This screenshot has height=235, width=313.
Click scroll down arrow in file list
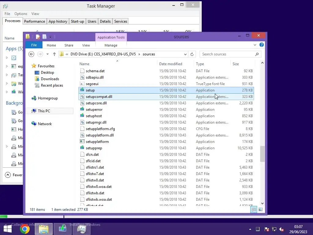(x=262, y=203)
